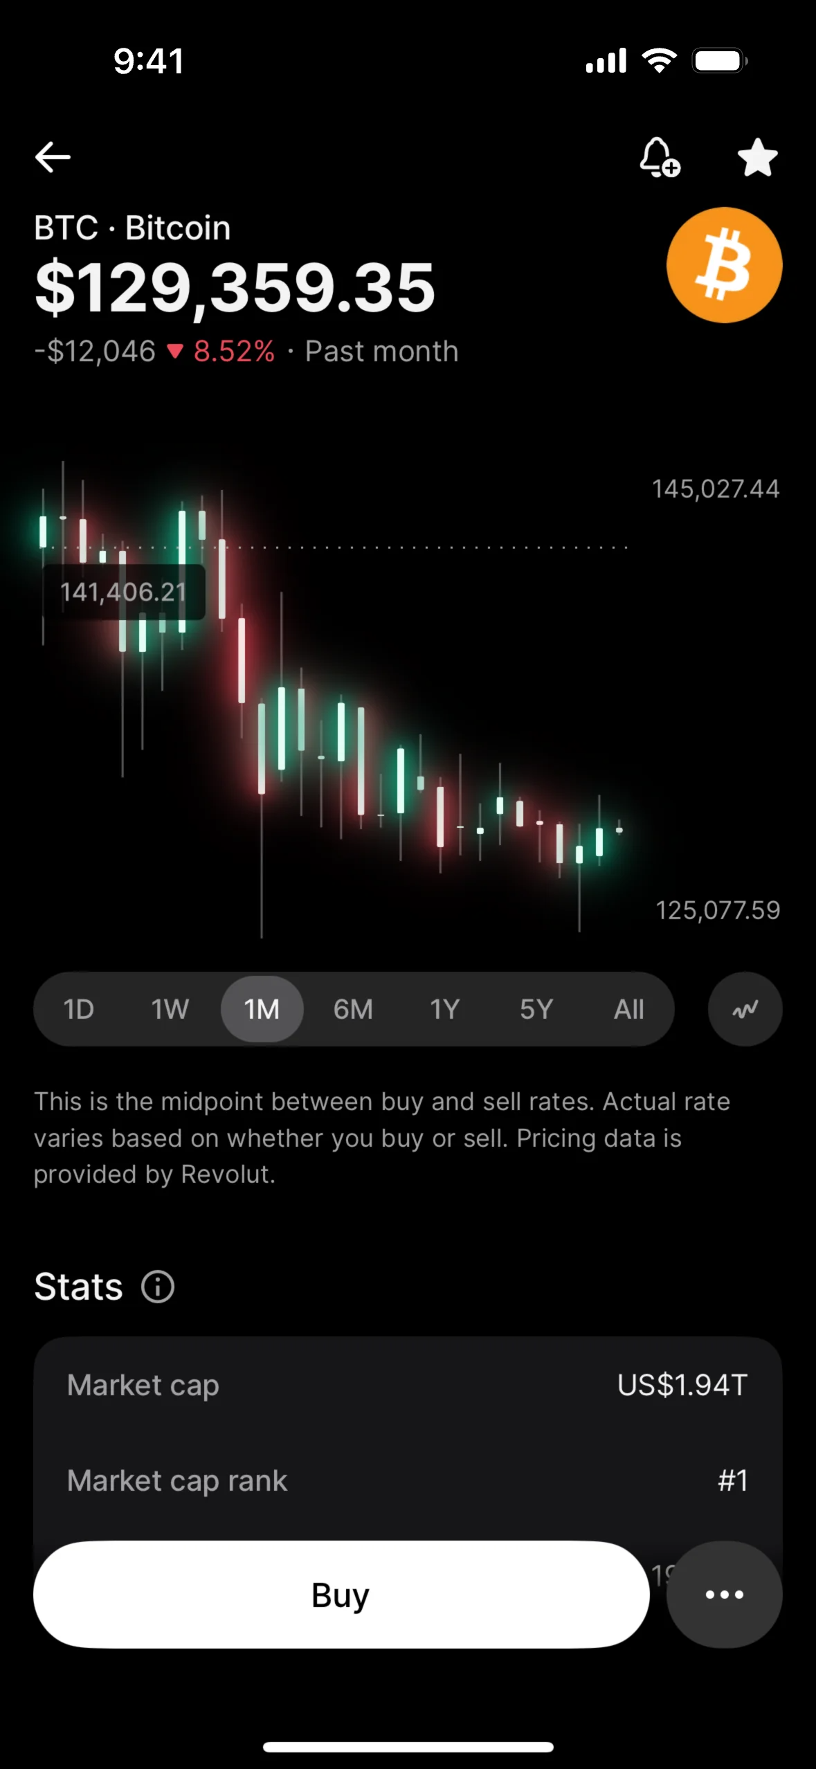816x1769 pixels.
Task: Tap the orange Bitcoin logo
Action: (724, 265)
